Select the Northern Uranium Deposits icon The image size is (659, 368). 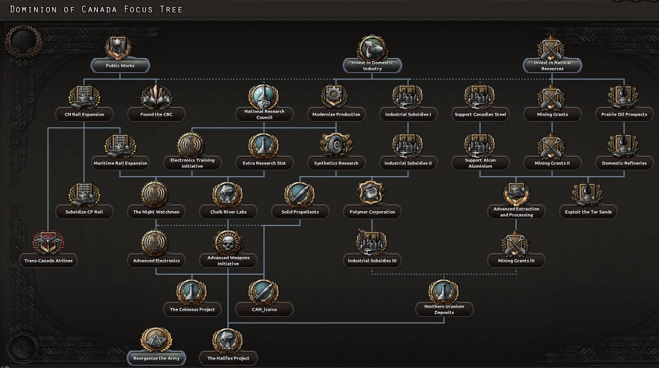point(444,291)
